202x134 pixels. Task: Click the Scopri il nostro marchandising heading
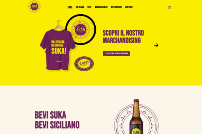coord(123,37)
